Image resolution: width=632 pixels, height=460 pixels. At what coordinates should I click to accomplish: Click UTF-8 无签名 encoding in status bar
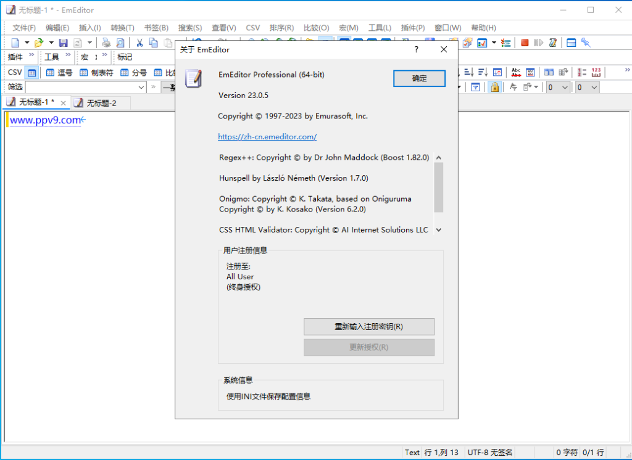489,453
